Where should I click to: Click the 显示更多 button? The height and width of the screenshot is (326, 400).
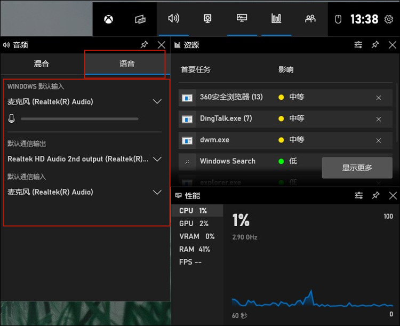point(357,168)
